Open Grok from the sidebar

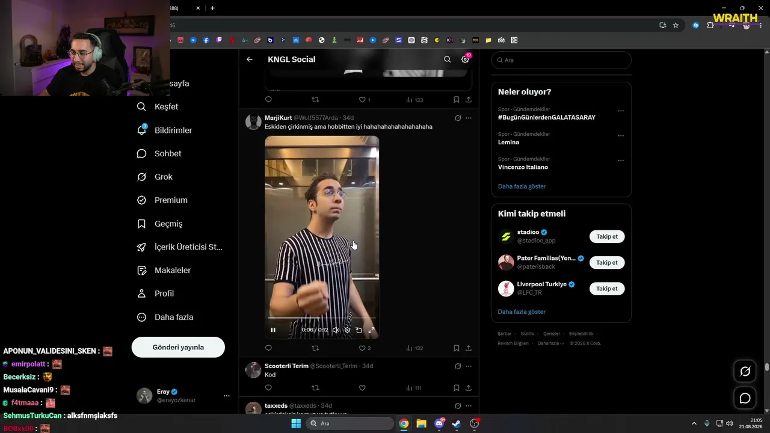pyautogui.click(x=155, y=177)
